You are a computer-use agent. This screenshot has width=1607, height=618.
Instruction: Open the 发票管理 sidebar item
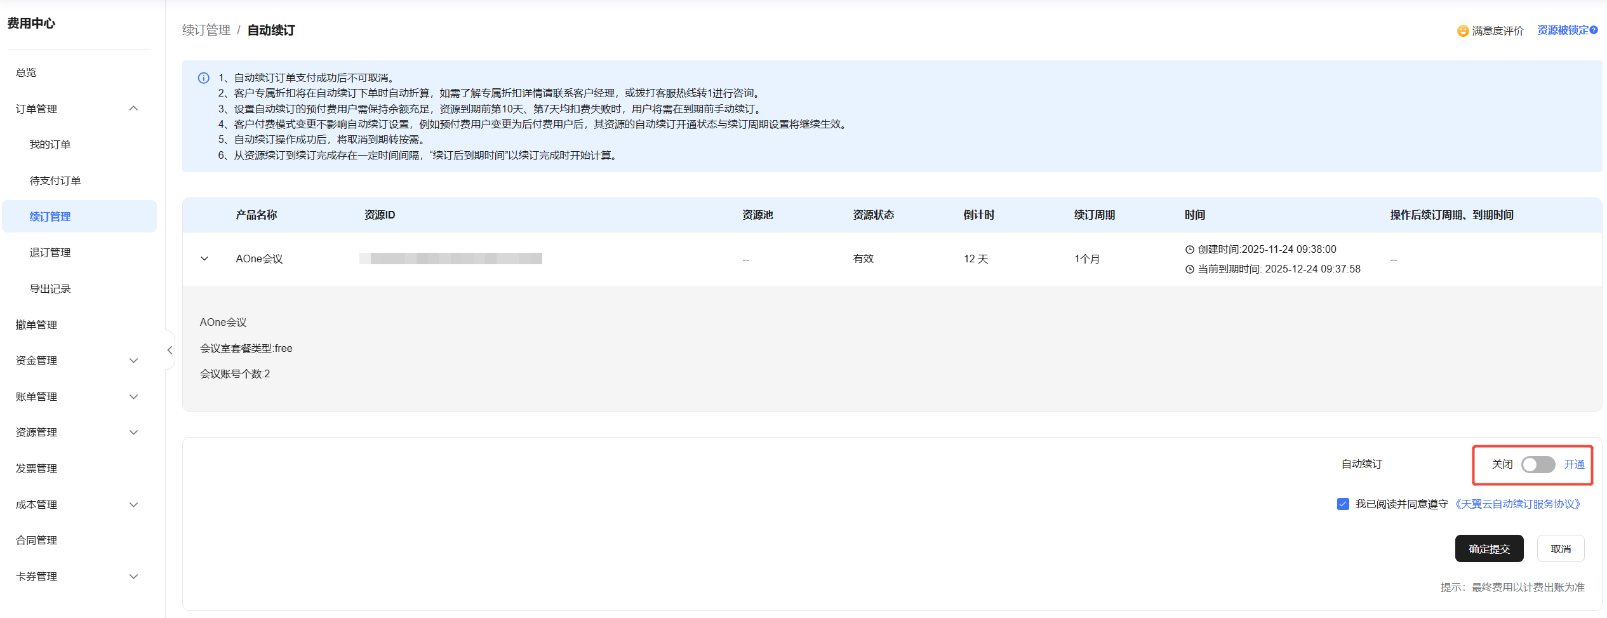click(37, 469)
